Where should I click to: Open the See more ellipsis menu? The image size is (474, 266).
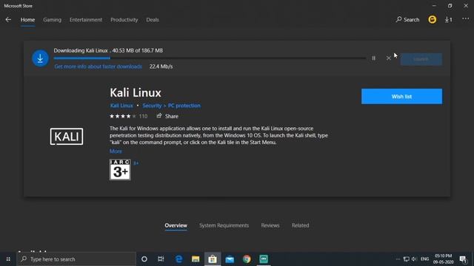pos(465,18)
